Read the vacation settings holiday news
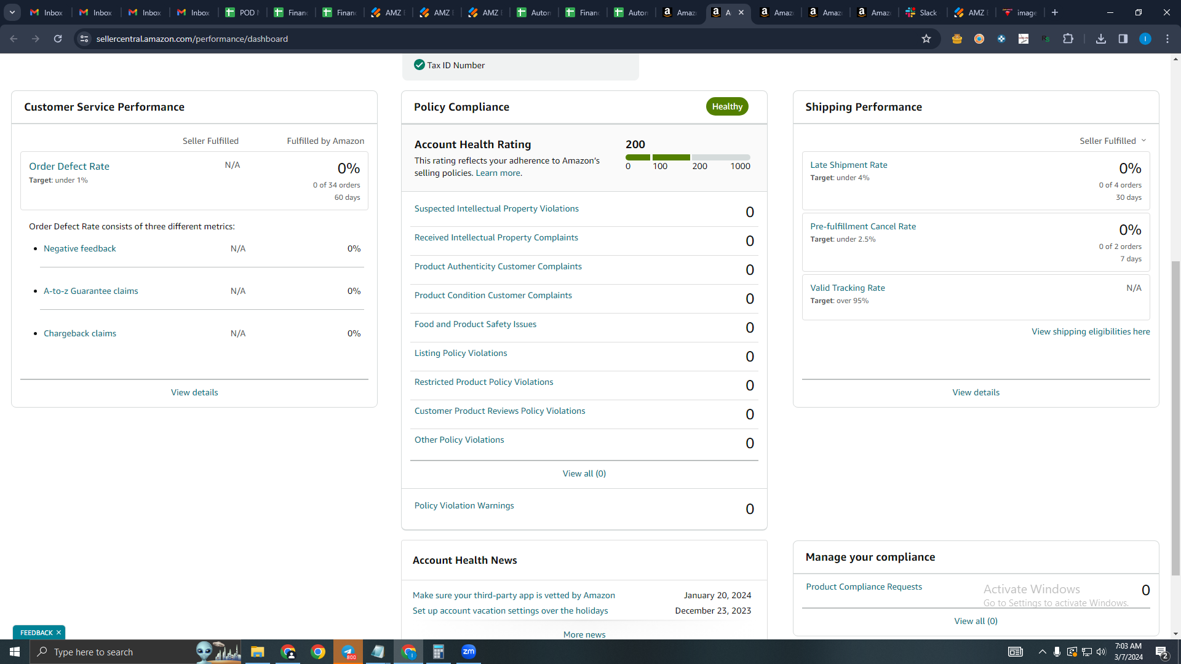Image resolution: width=1181 pixels, height=664 pixels. [x=510, y=611]
